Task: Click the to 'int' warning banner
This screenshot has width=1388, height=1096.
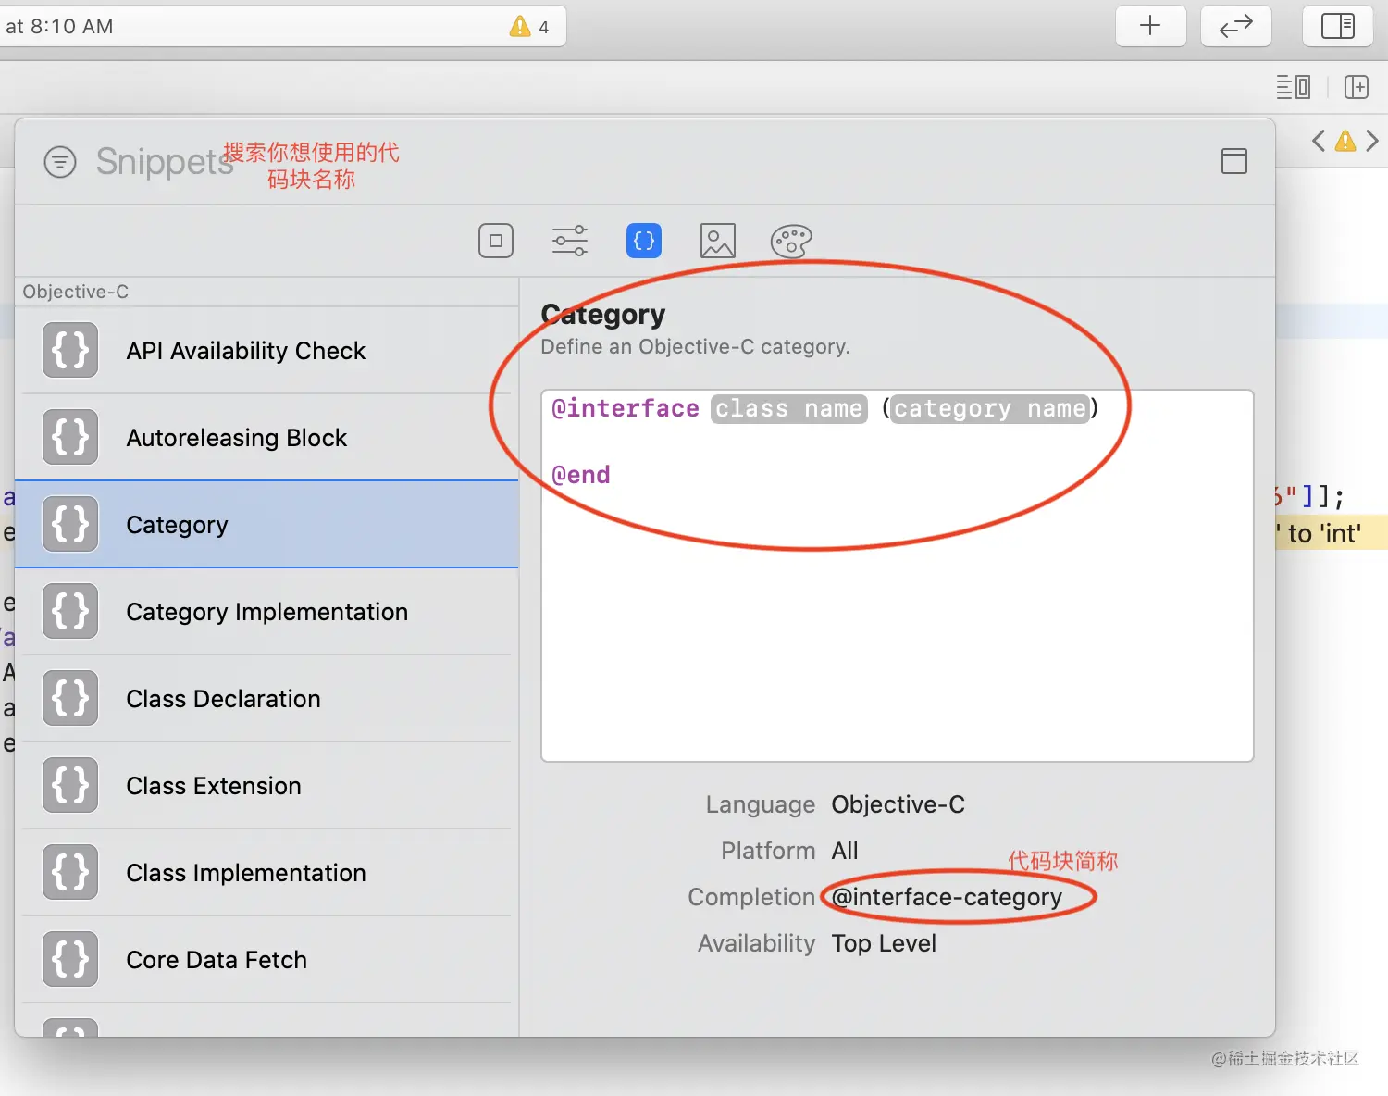Action: (1331, 533)
